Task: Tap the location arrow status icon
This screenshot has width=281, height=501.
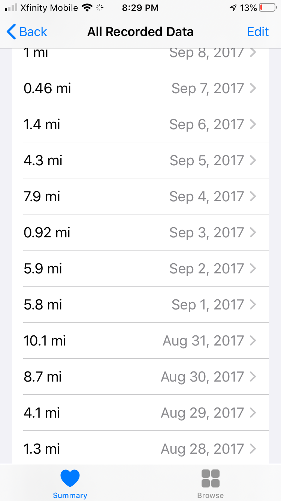Action: pos(233,8)
